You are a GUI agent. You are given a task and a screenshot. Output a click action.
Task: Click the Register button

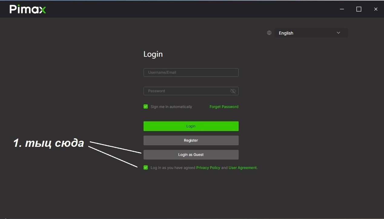click(x=191, y=140)
